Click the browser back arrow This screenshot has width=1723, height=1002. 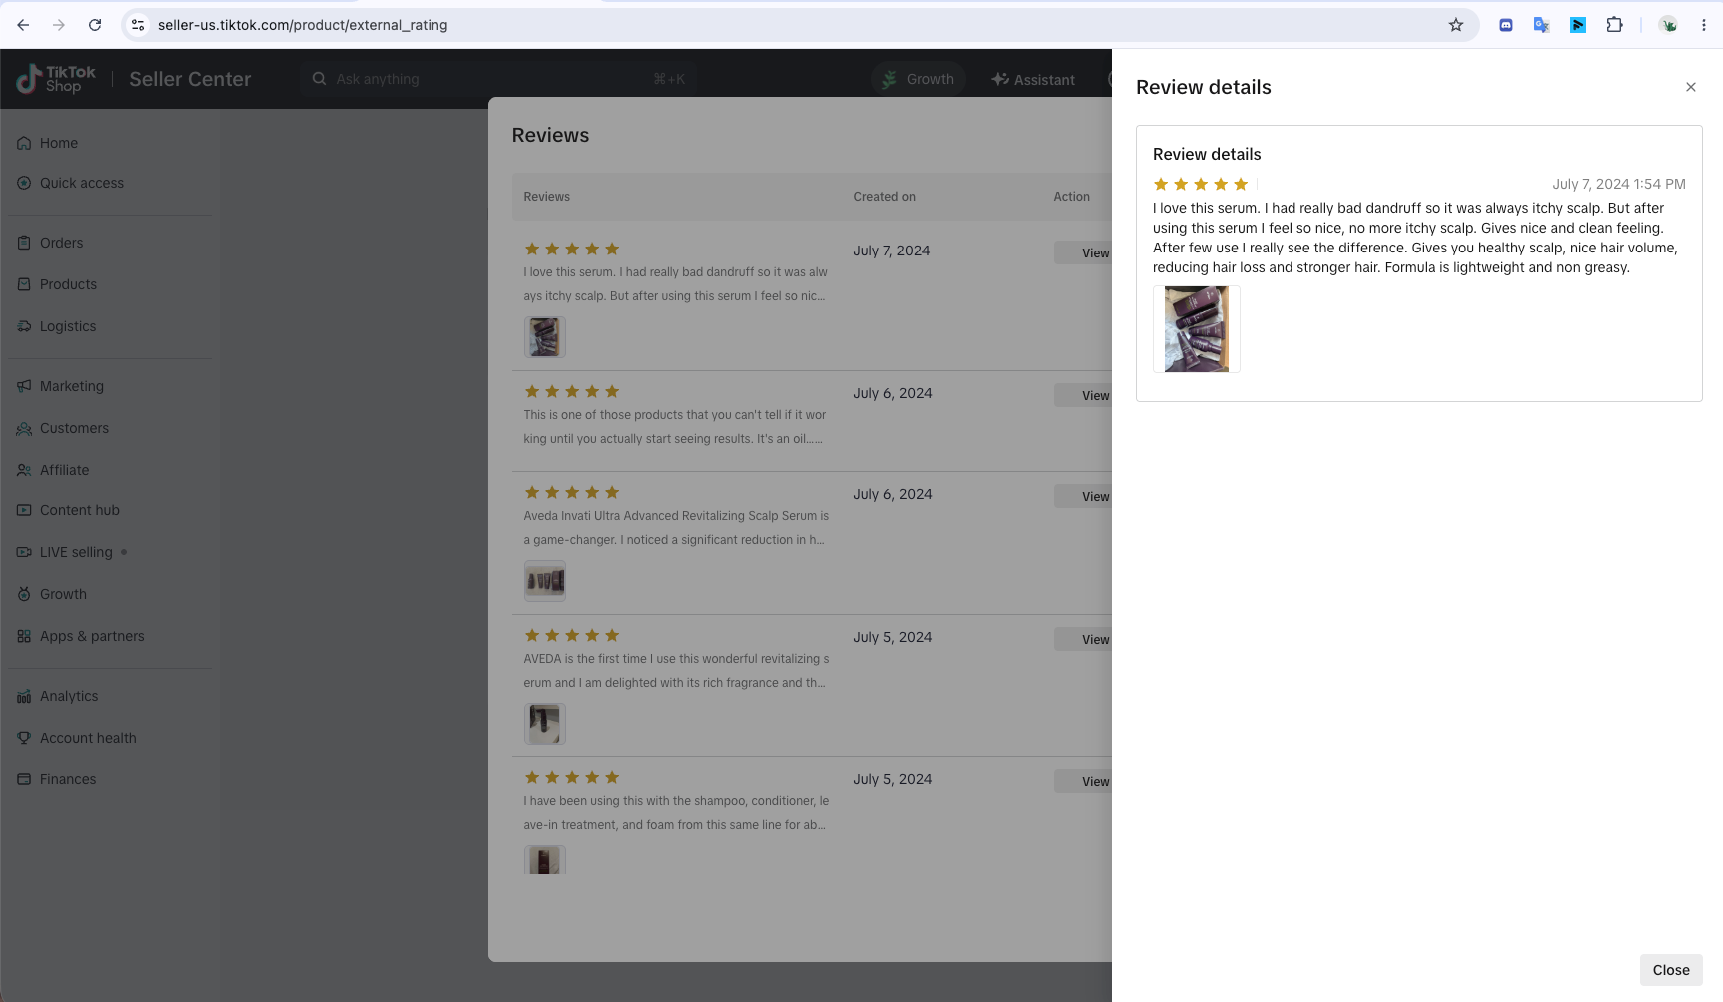(23, 25)
